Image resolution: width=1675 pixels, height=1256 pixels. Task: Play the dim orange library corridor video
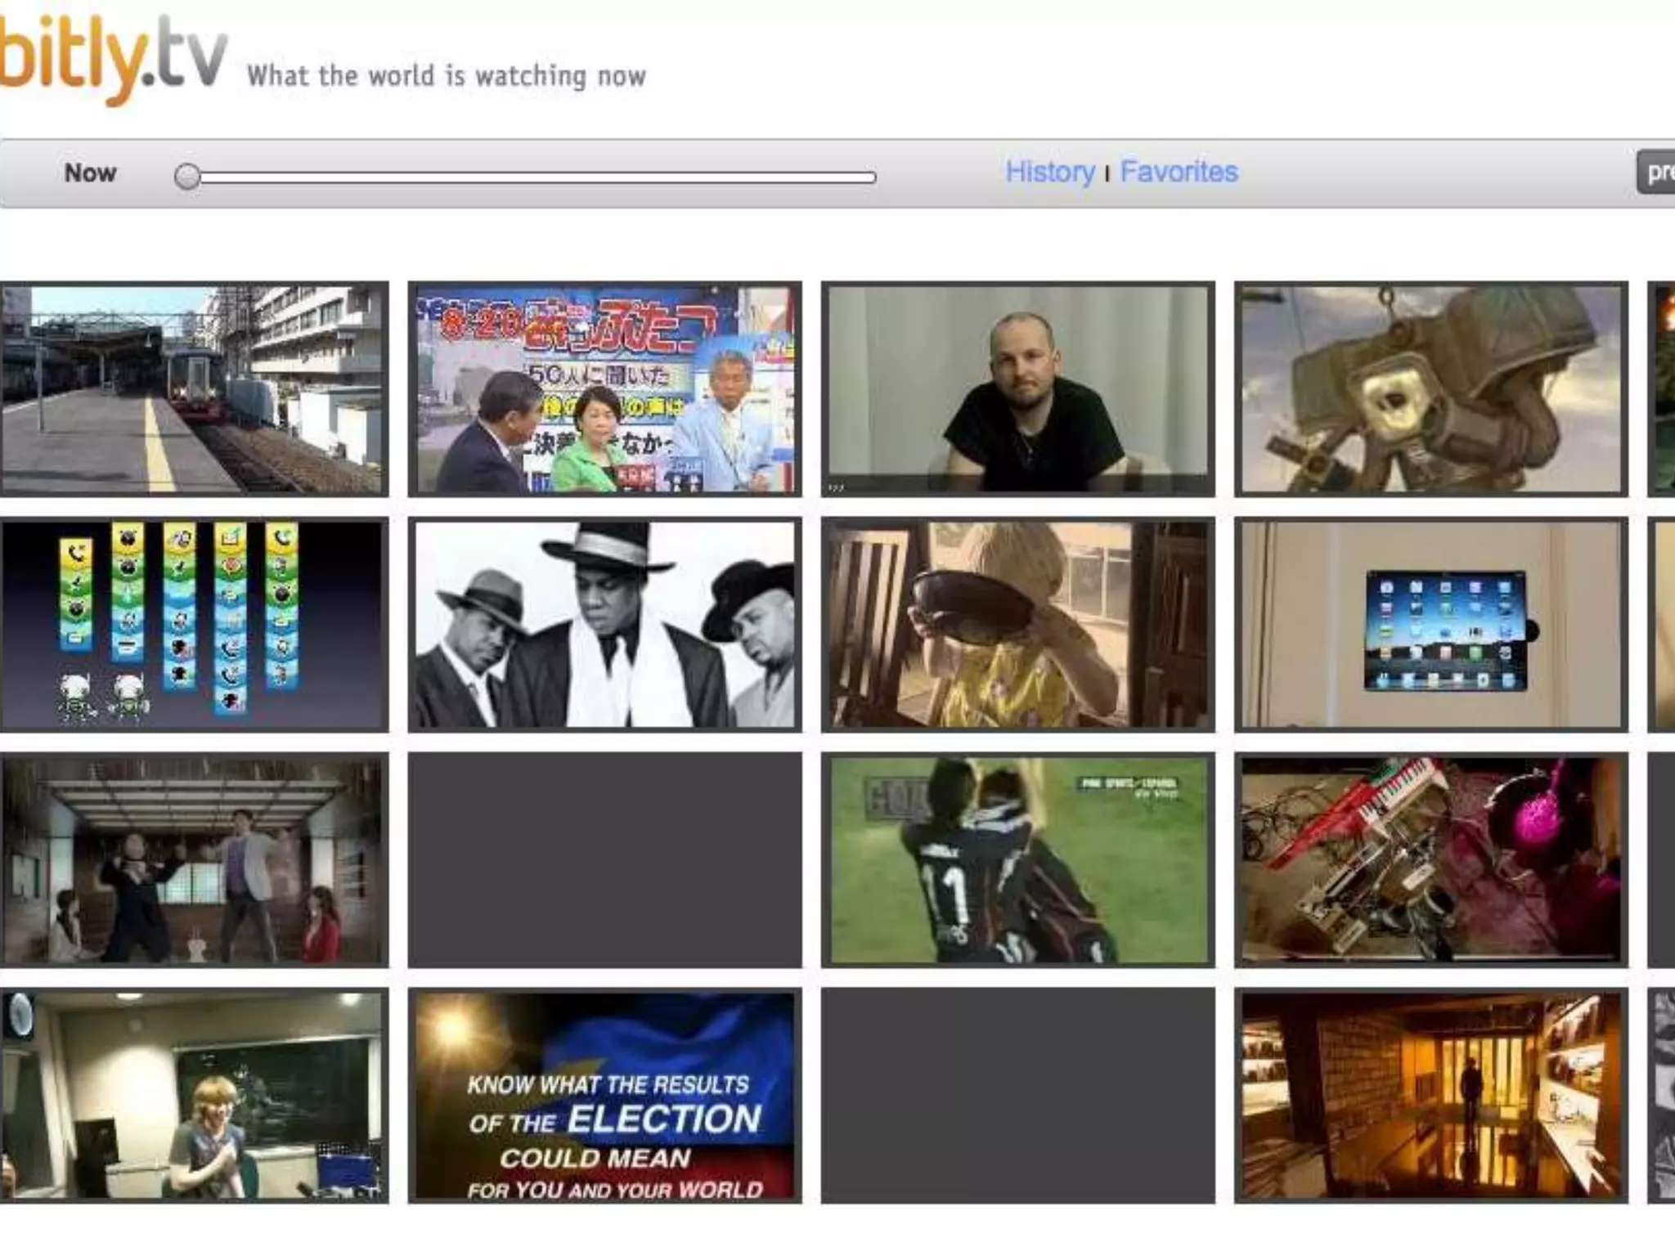[1430, 1096]
